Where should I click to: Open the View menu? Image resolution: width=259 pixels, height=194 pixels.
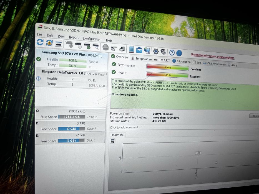point(61,36)
